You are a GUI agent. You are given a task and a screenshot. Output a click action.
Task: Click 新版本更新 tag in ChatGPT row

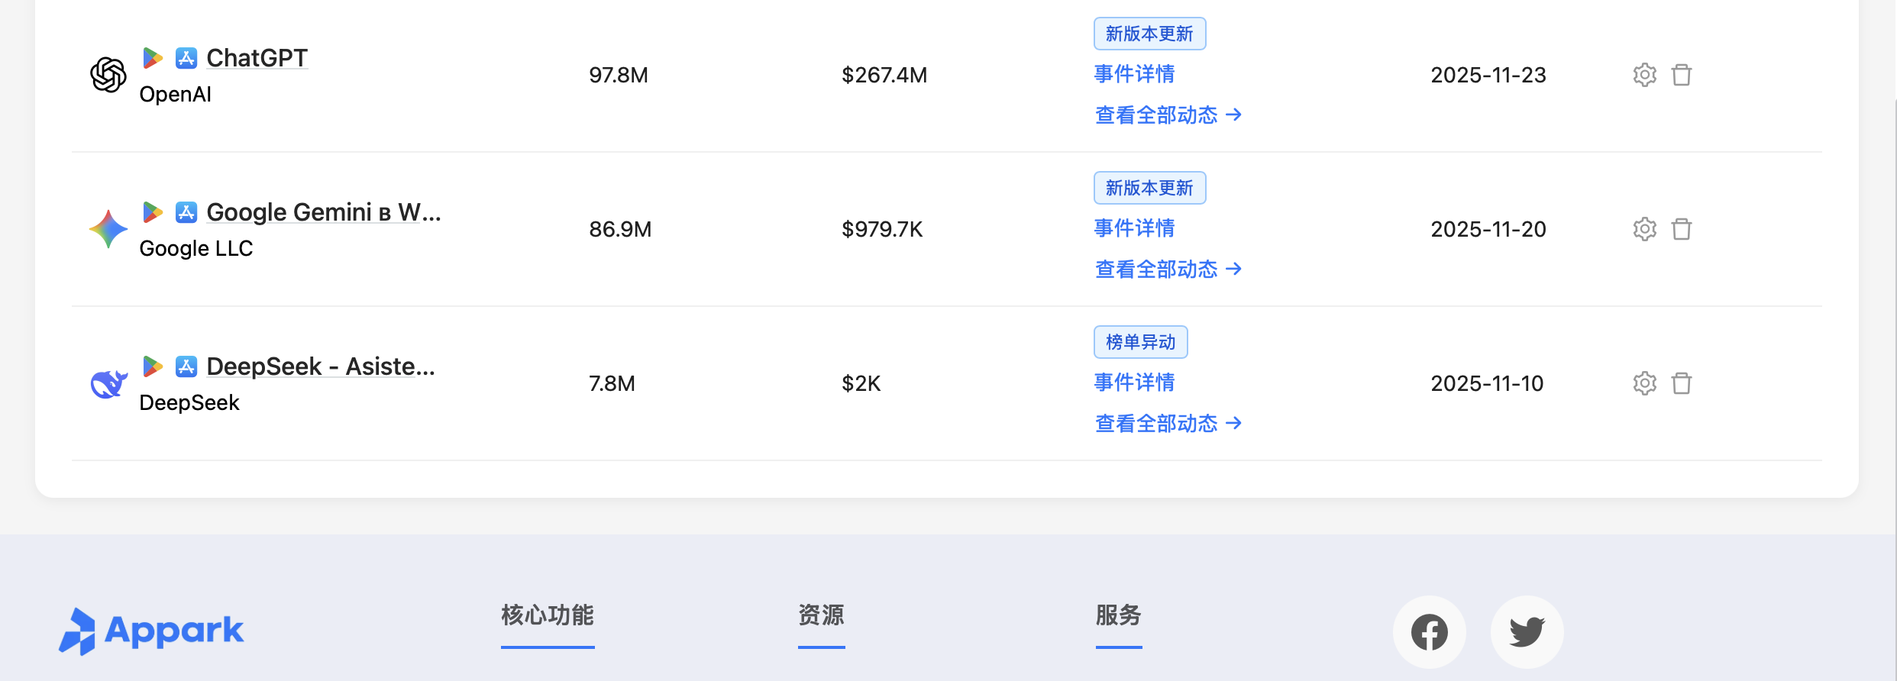1149,34
